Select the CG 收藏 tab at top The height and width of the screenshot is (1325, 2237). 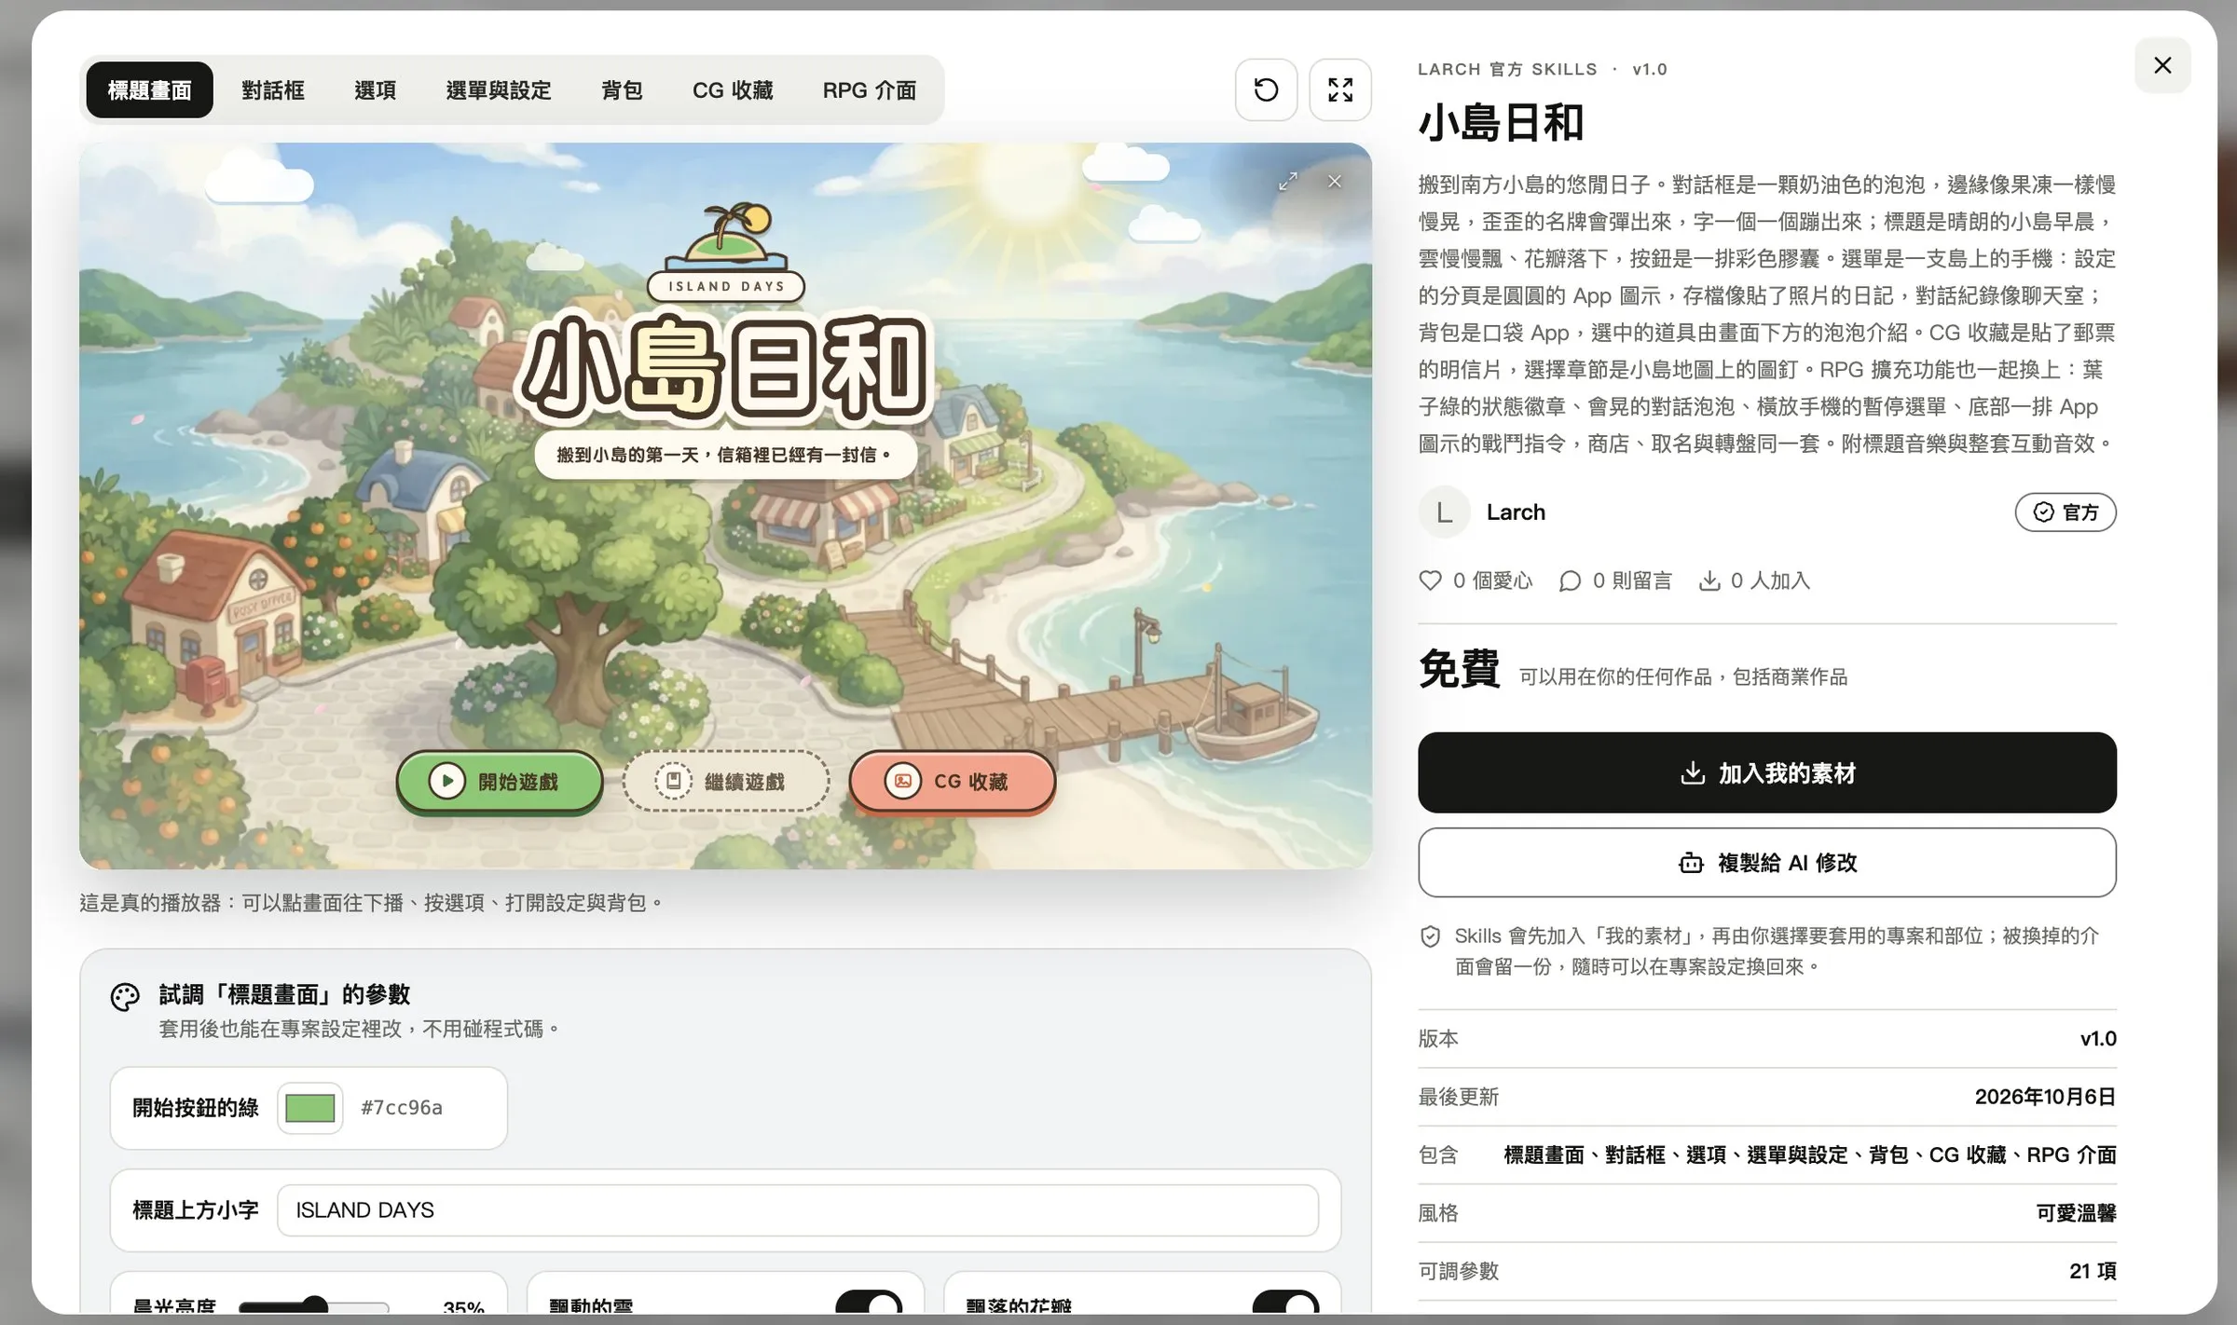coord(733,89)
